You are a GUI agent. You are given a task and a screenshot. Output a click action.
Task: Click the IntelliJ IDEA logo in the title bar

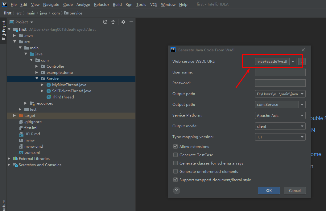(x=4, y=4)
